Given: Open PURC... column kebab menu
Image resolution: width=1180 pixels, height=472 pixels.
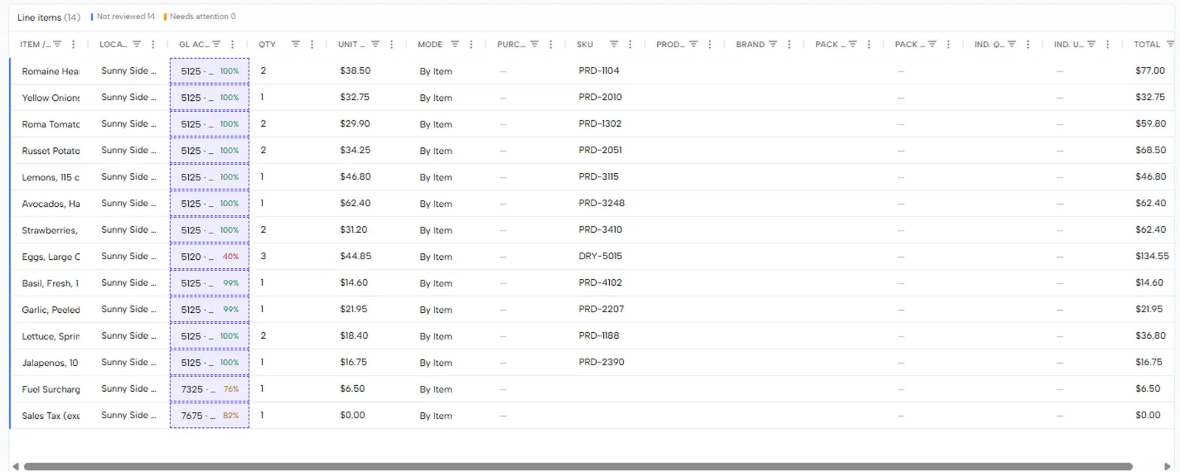Looking at the screenshot, I should [x=551, y=44].
